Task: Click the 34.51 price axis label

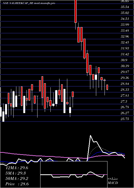Action: 125,19
